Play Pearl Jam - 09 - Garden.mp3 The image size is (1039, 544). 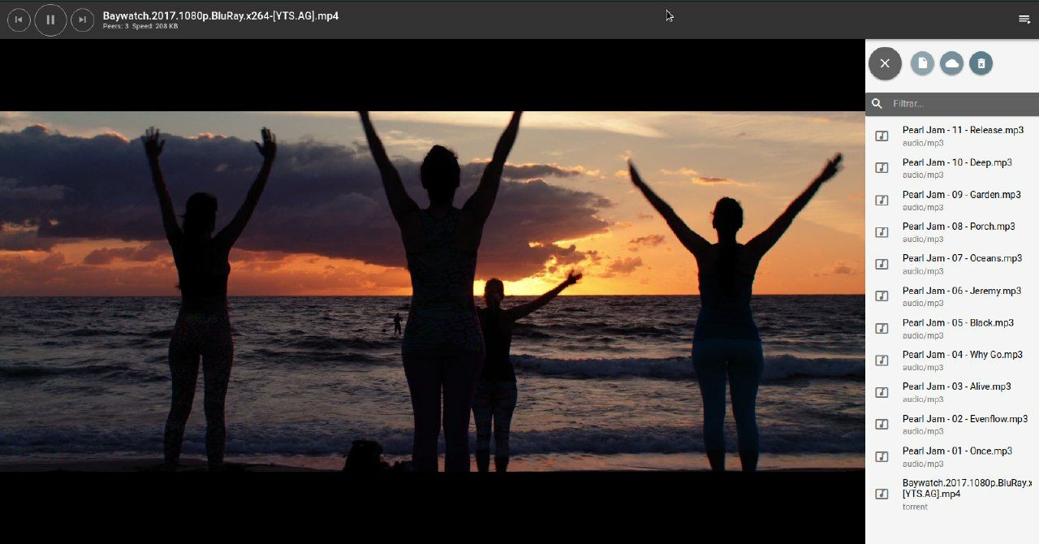(x=952, y=200)
